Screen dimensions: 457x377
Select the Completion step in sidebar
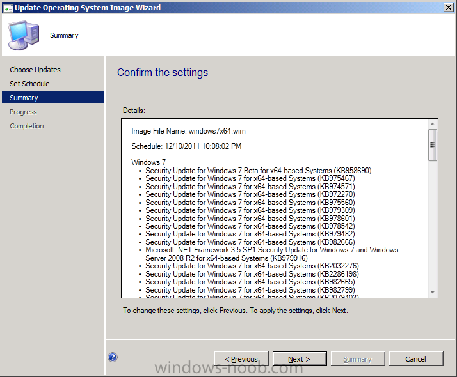(x=26, y=126)
